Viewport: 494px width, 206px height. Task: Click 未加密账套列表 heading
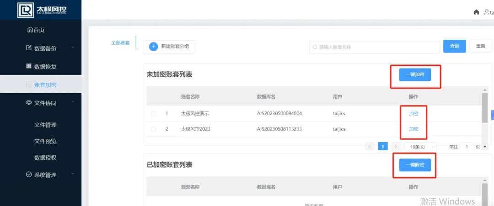click(x=170, y=74)
